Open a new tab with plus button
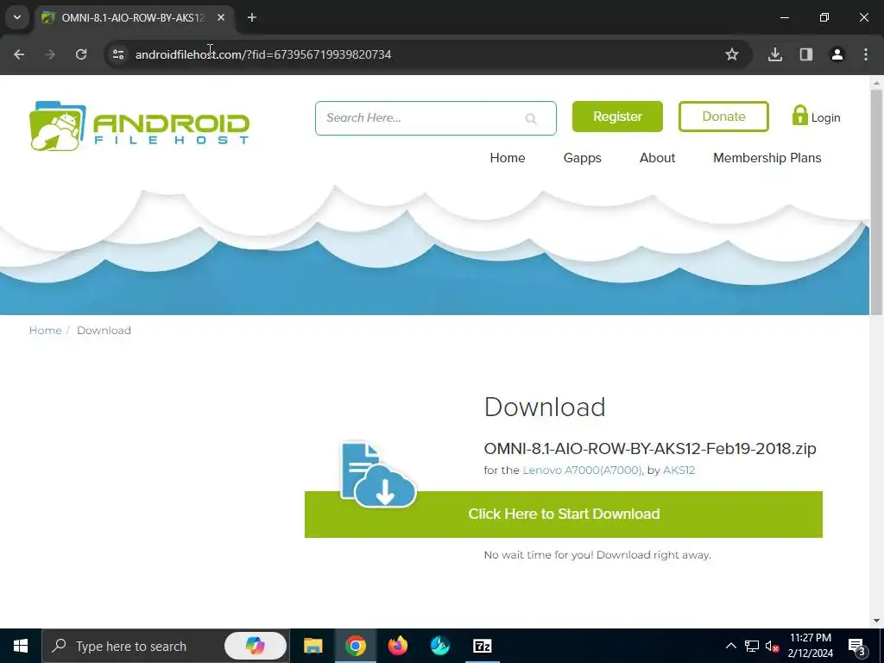This screenshot has width=884, height=663. 252,17
